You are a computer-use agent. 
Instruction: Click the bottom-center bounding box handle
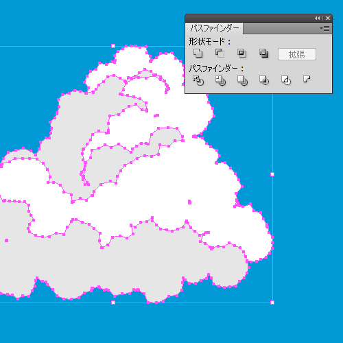point(113,303)
